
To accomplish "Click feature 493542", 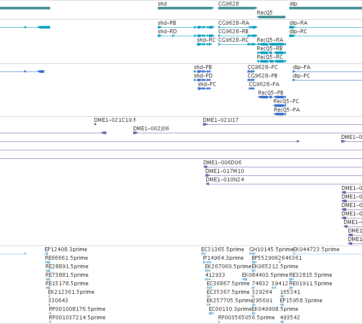I will 282,322.
